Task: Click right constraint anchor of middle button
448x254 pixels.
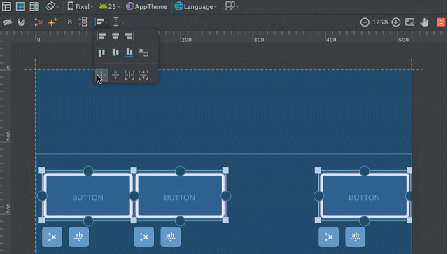Action: coord(226,196)
